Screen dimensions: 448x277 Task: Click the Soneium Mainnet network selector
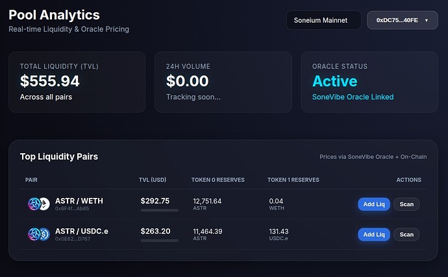click(323, 20)
